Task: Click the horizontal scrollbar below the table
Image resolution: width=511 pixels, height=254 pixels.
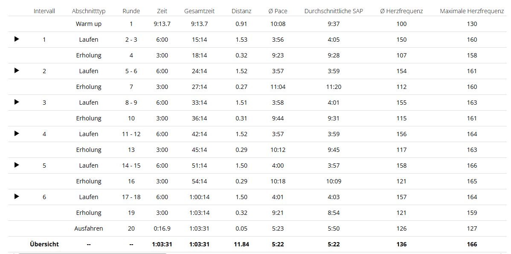Action: click(x=92, y=253)
